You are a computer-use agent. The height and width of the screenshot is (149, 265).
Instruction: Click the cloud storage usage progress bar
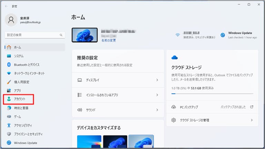click(212, 93)
